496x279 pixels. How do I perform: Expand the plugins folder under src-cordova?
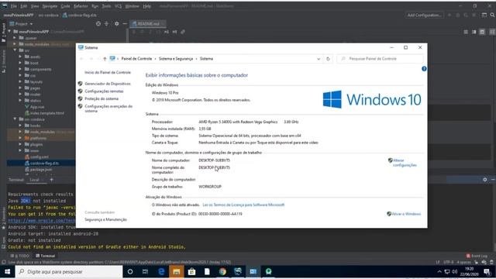pos(20,144)
